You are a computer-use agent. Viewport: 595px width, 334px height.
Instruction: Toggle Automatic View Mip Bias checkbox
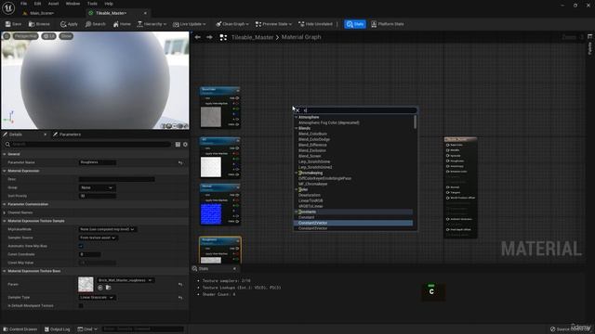[x=81, y=246]
